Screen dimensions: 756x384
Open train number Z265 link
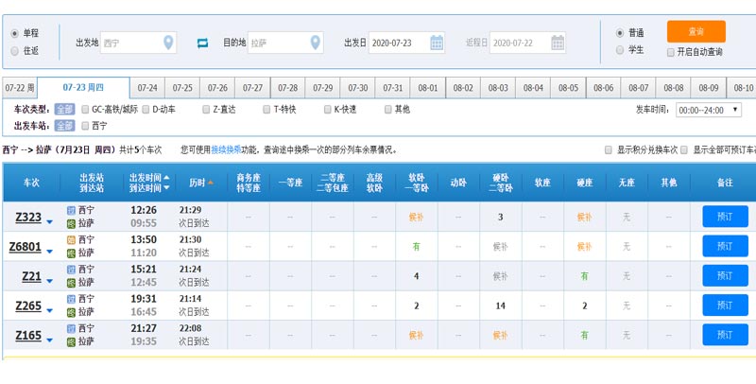[x=28, y=305]
